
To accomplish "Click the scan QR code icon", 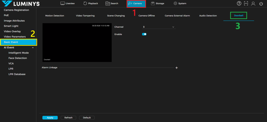I will [246, 4].
